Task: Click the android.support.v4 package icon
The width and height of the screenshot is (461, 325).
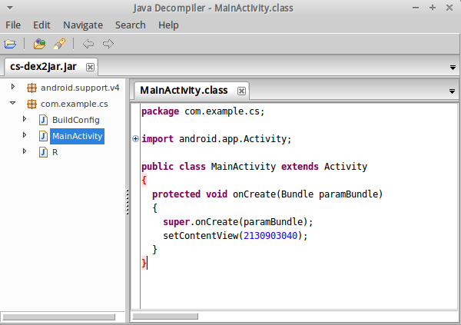Action: pos(32,88)
